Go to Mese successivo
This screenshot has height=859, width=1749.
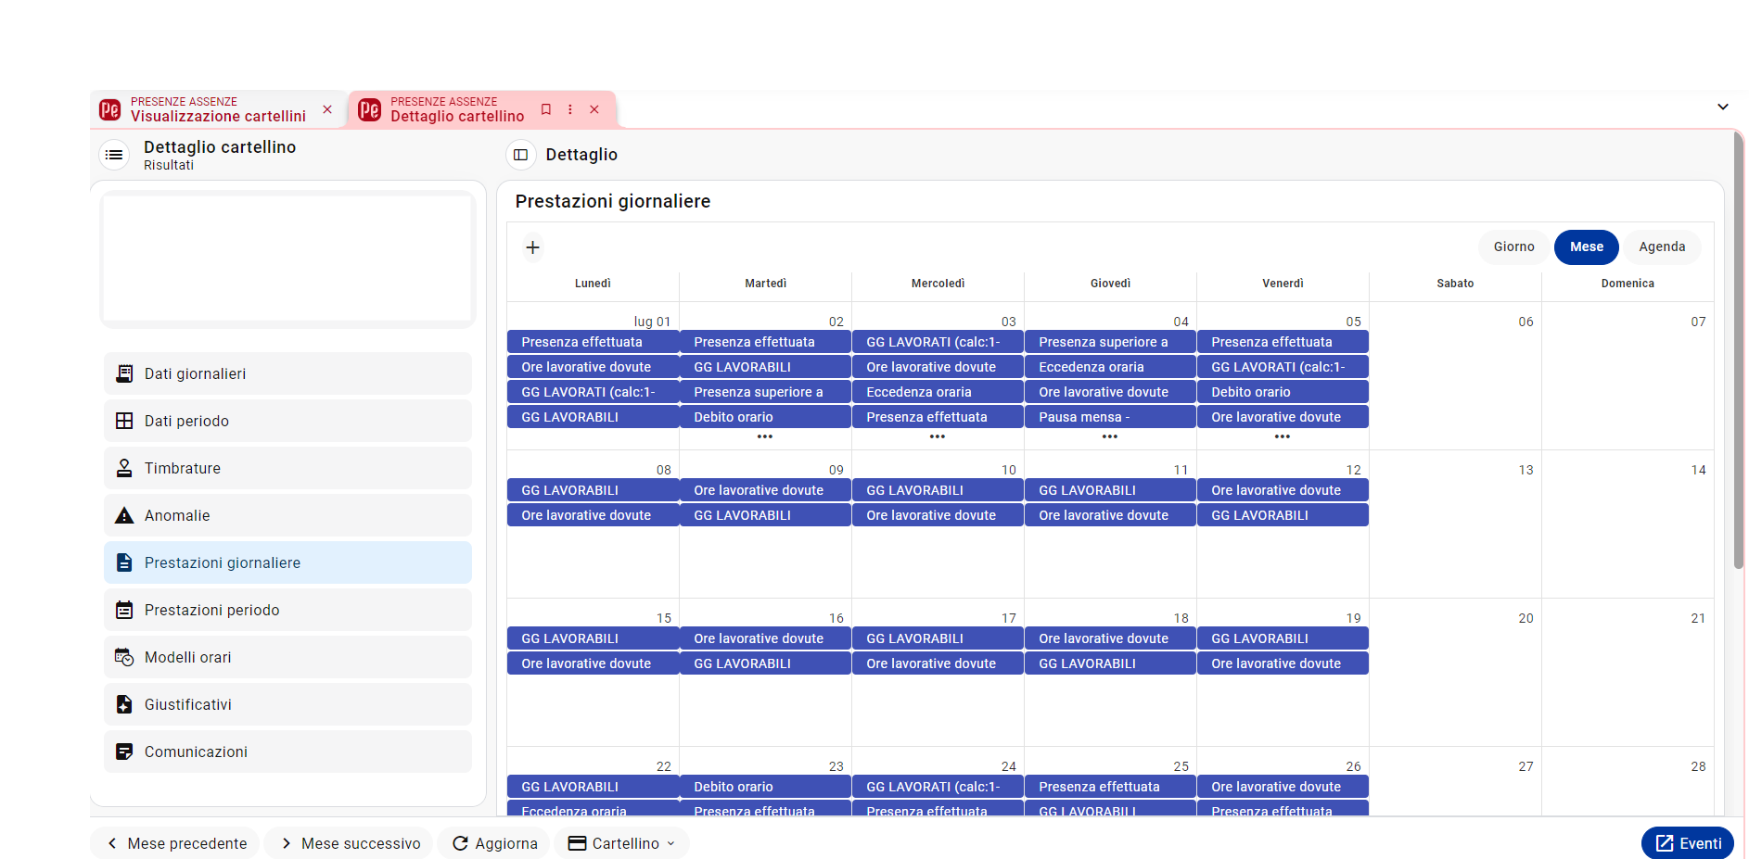point(349,843)
